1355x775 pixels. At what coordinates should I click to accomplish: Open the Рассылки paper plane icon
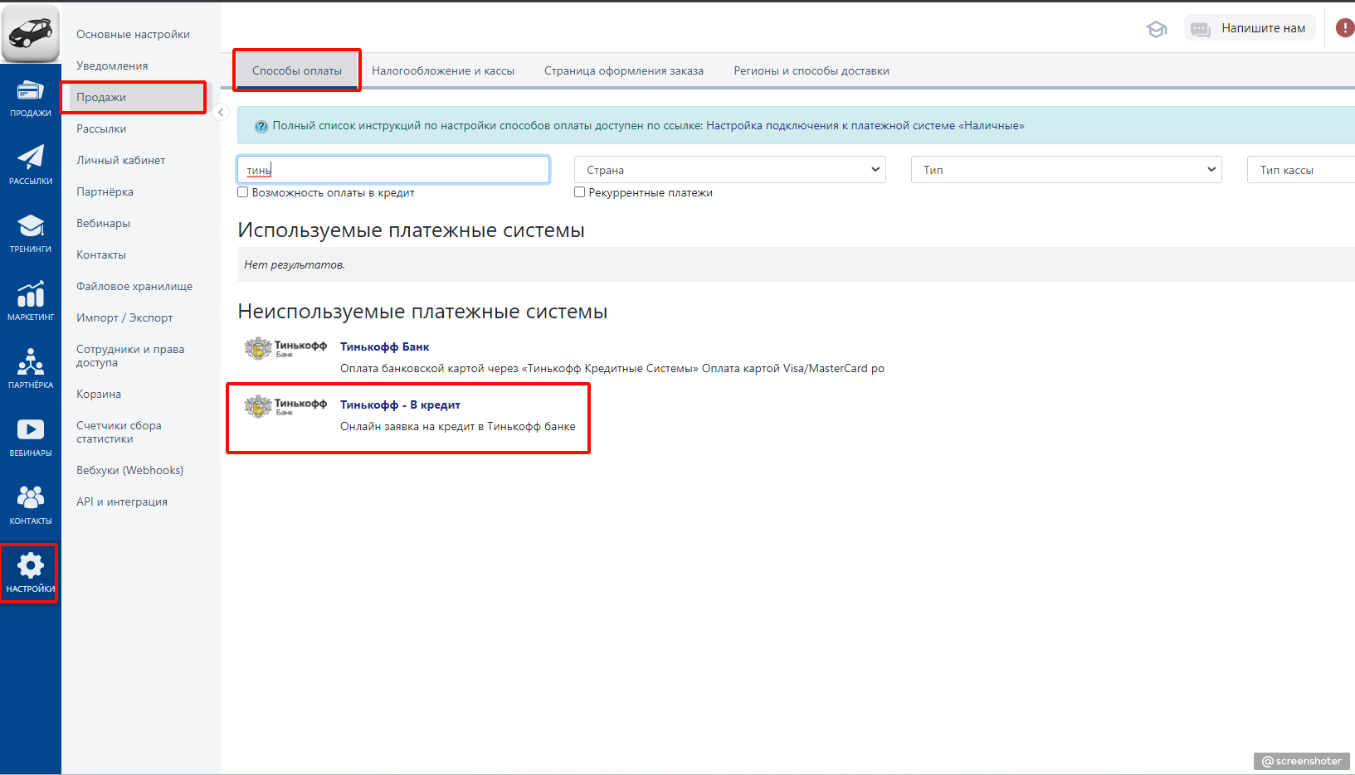pyautogui.click(x=30, y=164)
